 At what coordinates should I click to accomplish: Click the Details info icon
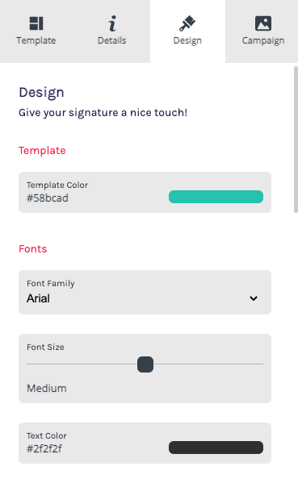pos(112,23)
